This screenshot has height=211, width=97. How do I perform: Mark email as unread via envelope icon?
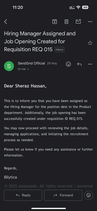[x=78, y=22]
